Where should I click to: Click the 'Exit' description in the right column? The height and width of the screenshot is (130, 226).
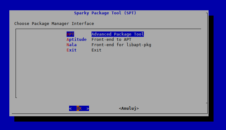click(x=97, y=50)
